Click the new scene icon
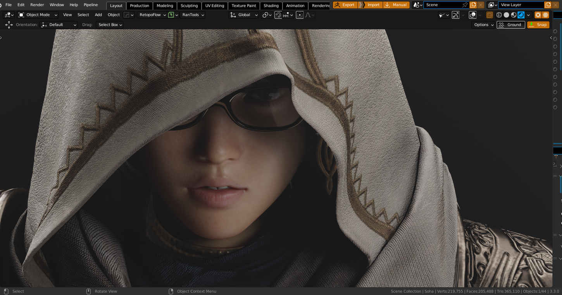Screen dimensions: 562x295 tap(473, 5)
